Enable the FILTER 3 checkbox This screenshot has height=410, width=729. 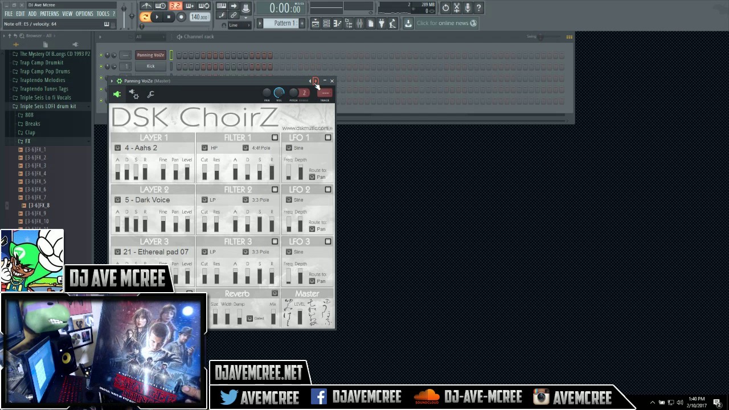(275, 241)
